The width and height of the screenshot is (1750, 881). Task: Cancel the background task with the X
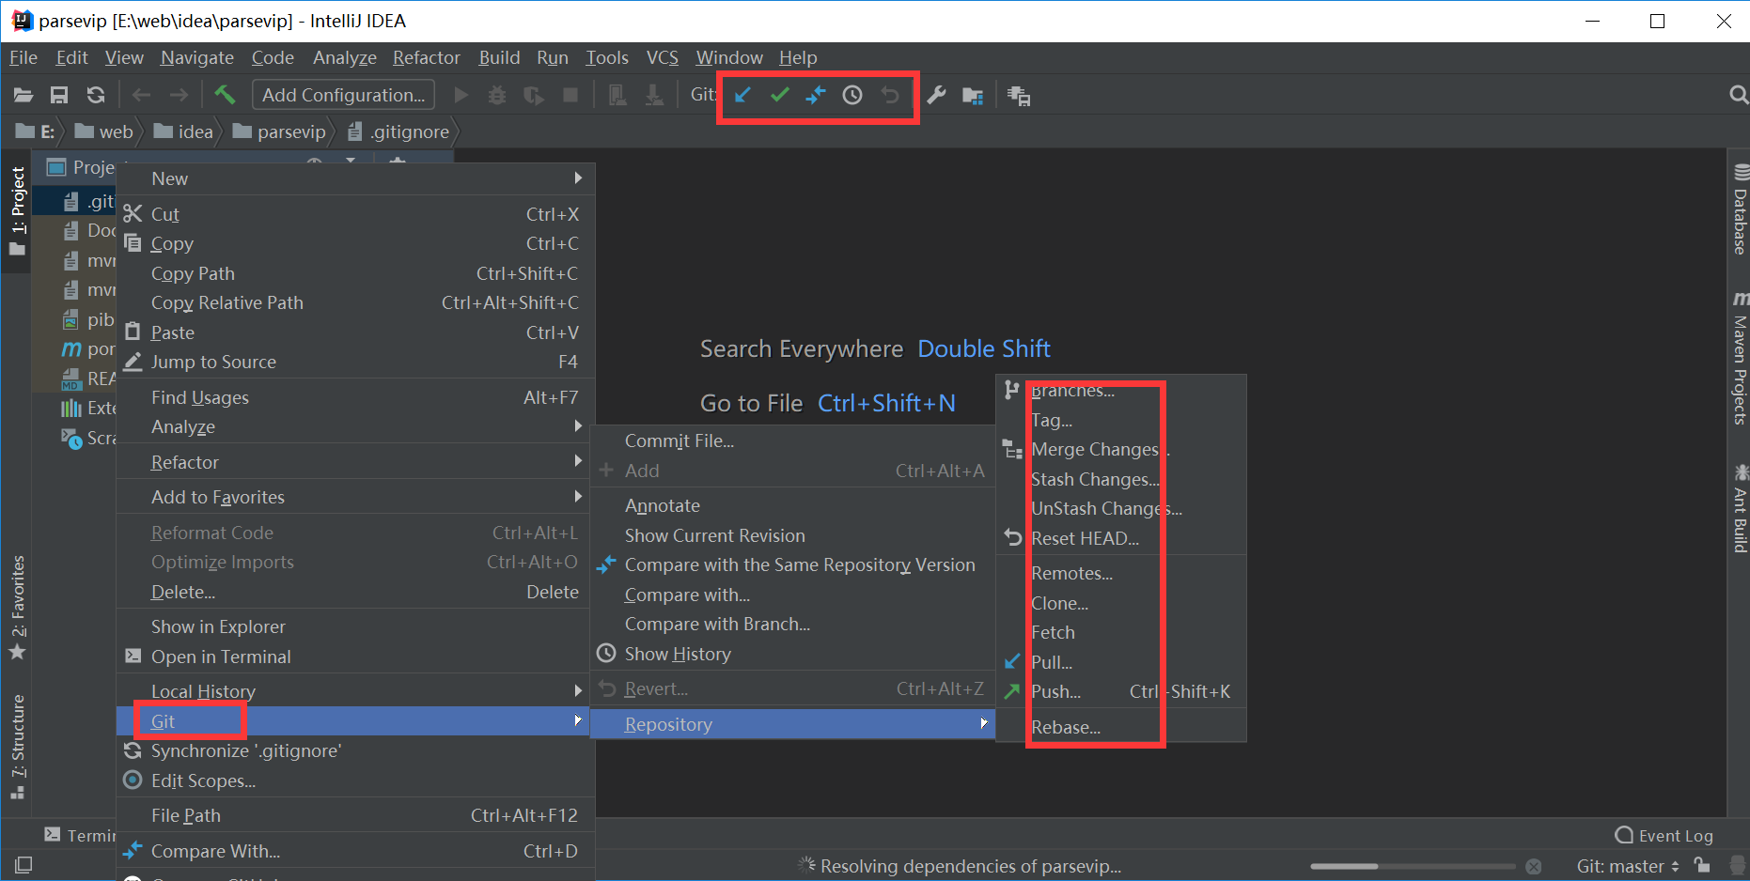tap(1534, 866)
